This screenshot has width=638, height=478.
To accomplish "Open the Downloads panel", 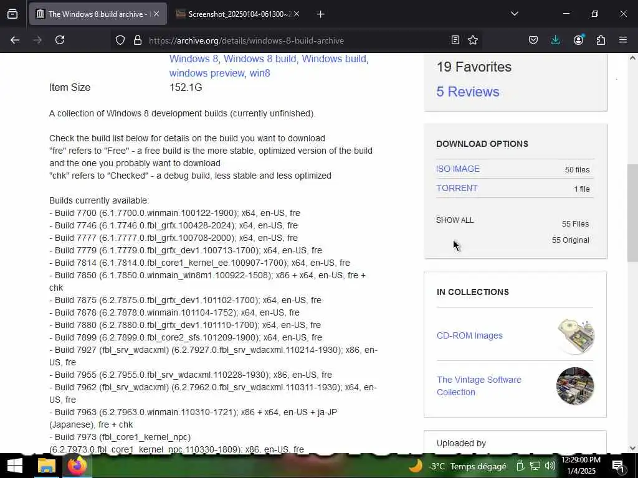I will tap(555, 40).
